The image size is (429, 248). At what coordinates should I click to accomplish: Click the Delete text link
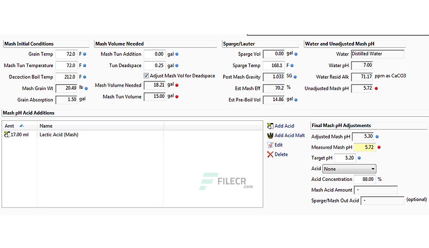pos(281,154)
